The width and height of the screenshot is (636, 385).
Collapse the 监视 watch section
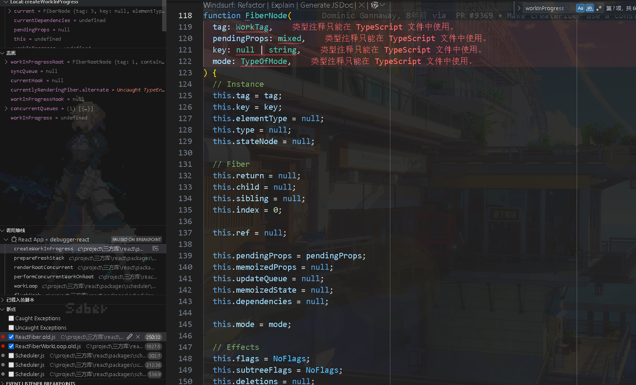3,53
